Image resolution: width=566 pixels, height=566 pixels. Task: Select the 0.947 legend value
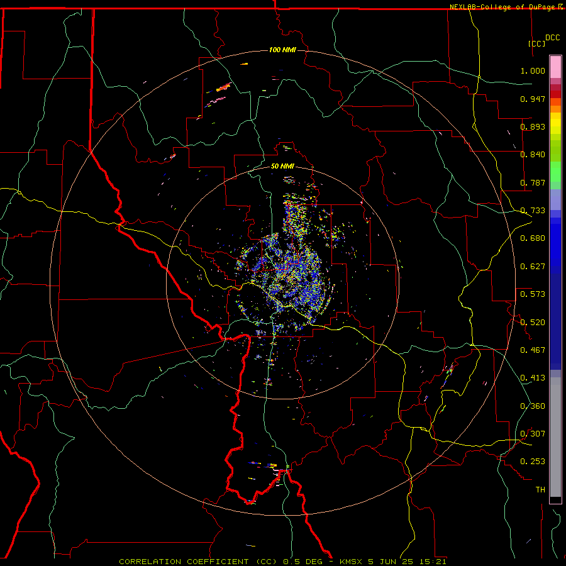533,99
